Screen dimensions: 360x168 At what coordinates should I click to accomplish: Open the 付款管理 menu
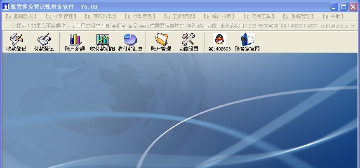[x=140, y=16]
